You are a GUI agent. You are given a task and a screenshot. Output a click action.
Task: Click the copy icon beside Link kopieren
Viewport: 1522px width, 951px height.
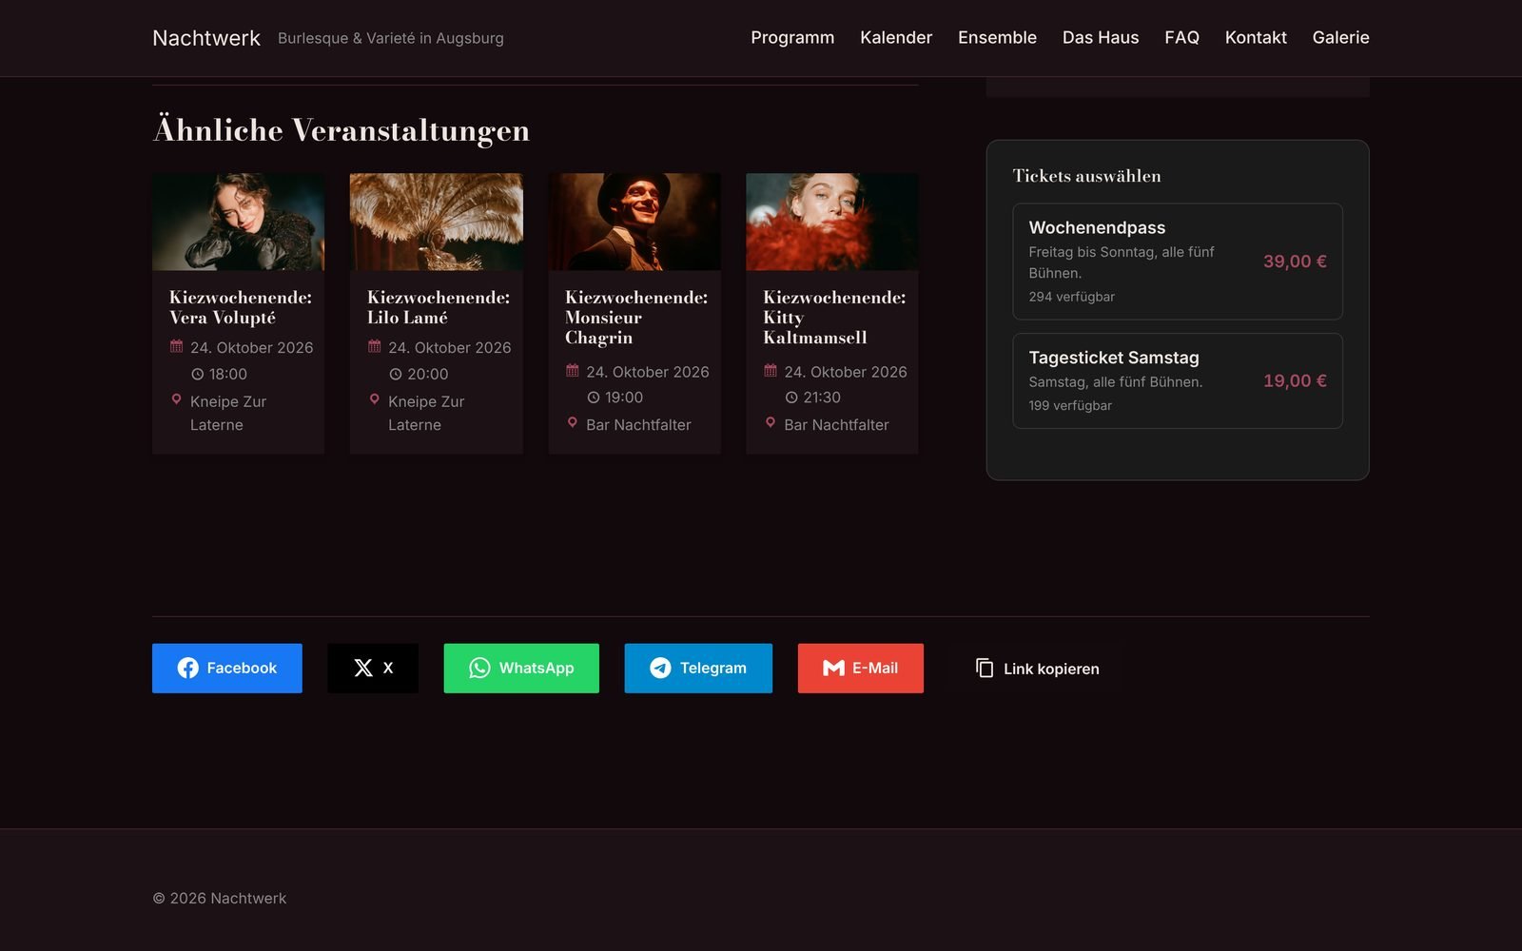(x=985, y=669)
